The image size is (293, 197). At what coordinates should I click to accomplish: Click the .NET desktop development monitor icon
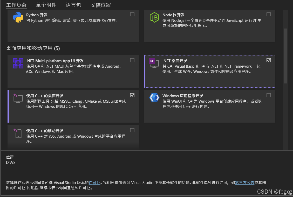pyautogui.click(x=154, y=63)
